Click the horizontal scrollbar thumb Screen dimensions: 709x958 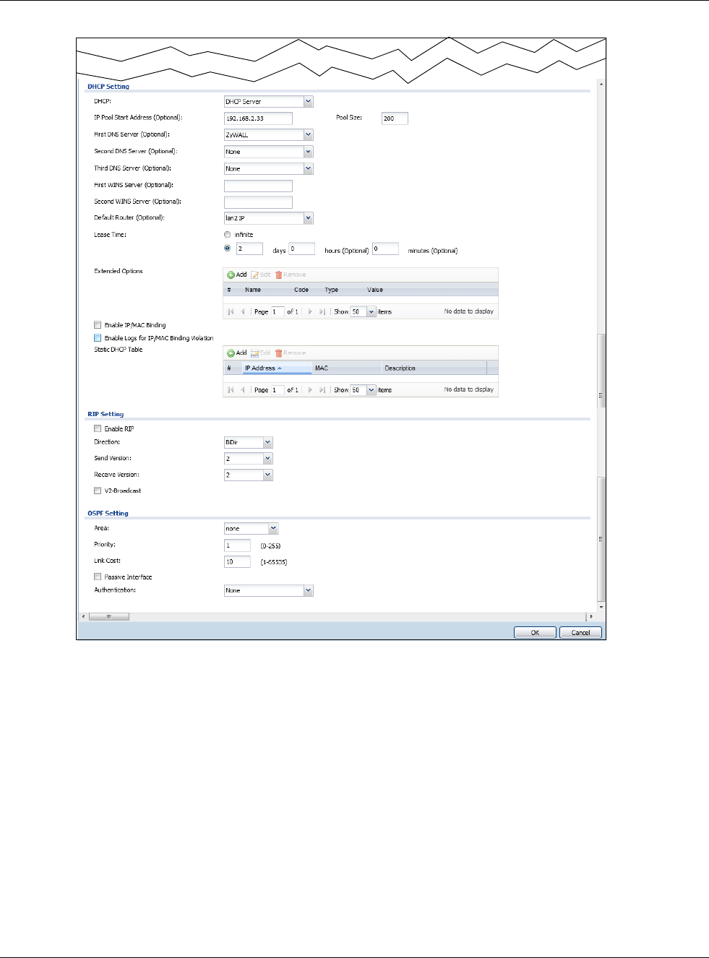click(109, 616)
